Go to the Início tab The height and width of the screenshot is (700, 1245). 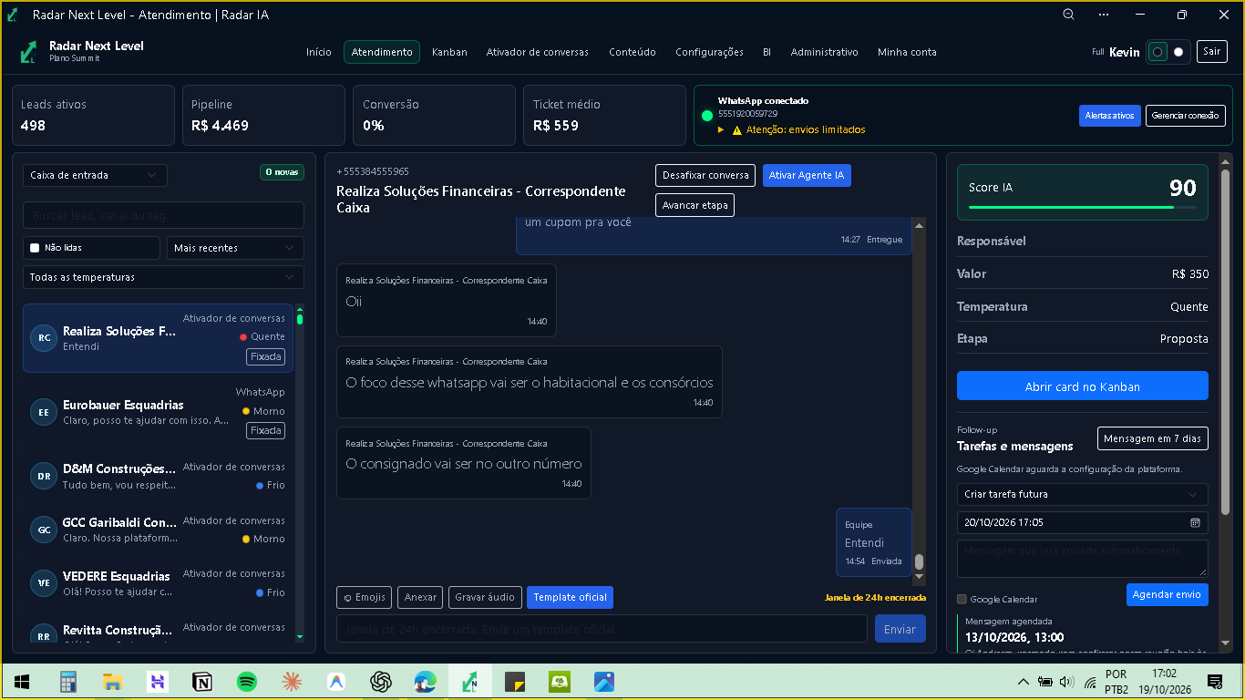click(319, 52)
